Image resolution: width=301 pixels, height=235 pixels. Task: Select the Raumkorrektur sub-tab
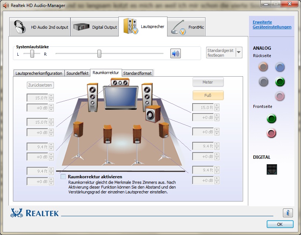[106, 73]
